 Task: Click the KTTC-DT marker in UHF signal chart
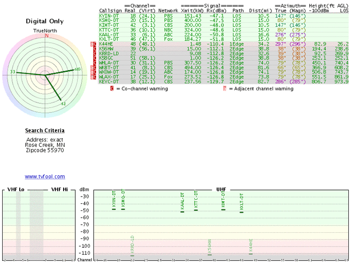(196, 210)
